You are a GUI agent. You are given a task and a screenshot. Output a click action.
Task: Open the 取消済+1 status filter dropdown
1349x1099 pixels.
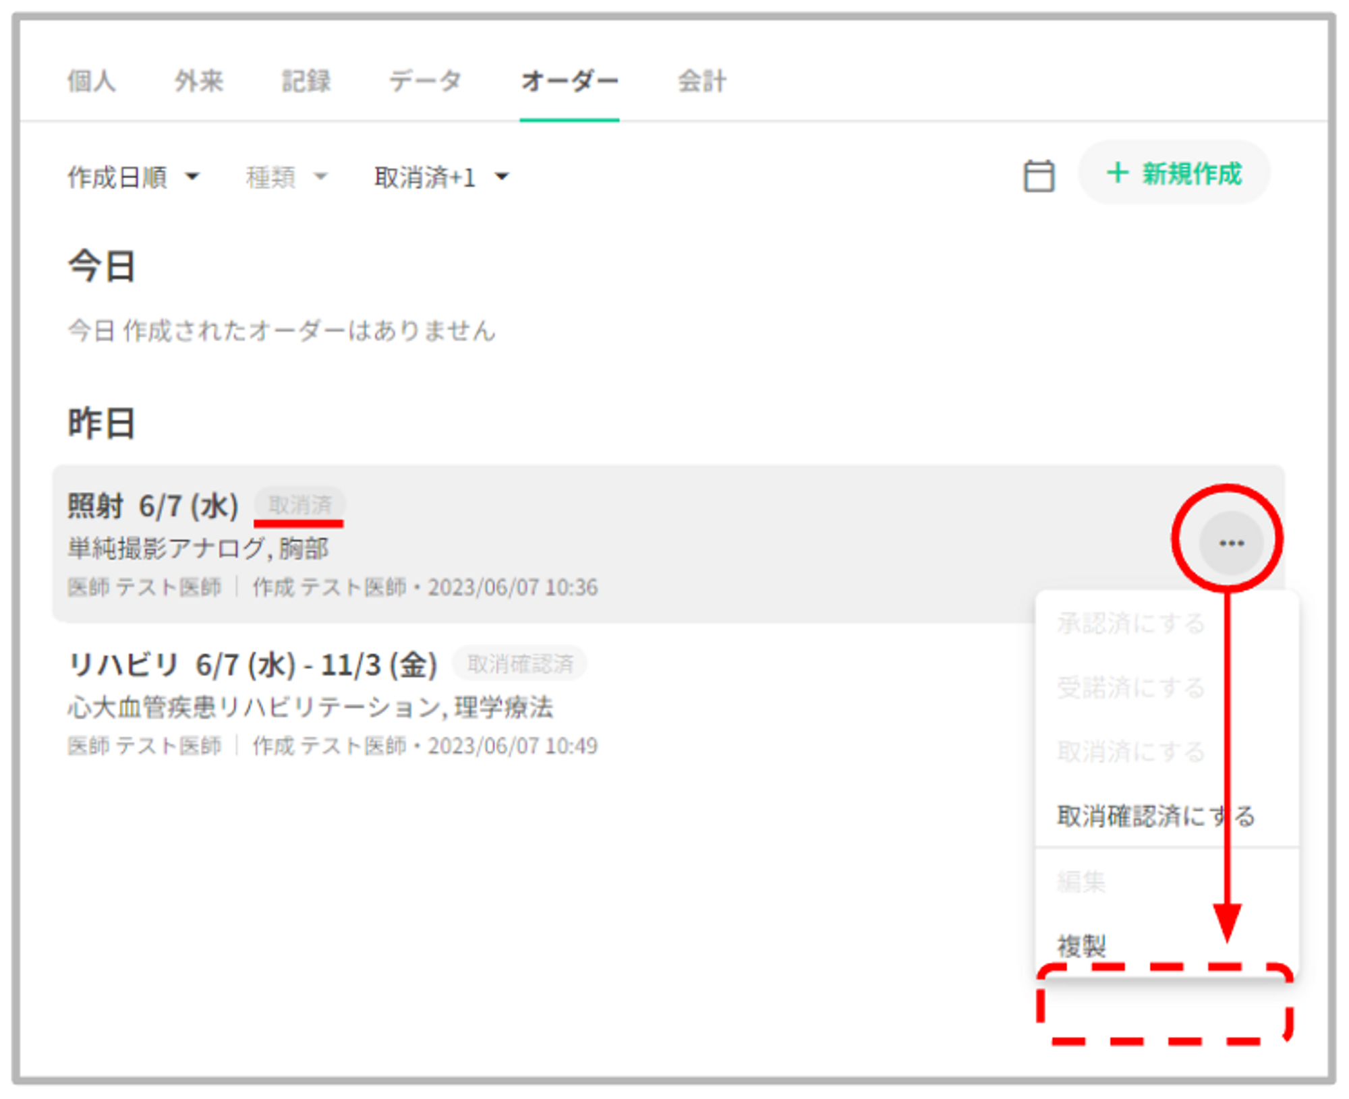[x=441, y=177]
